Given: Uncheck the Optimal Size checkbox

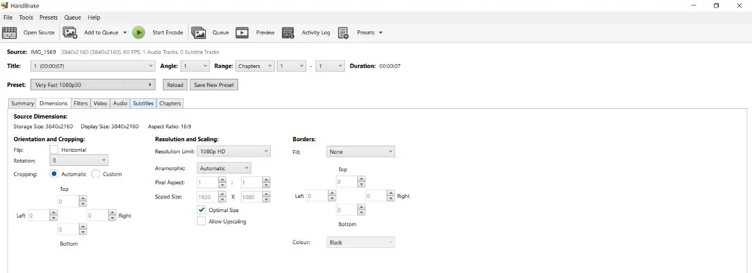Looking at the screenshot, I should click(202, 210).
